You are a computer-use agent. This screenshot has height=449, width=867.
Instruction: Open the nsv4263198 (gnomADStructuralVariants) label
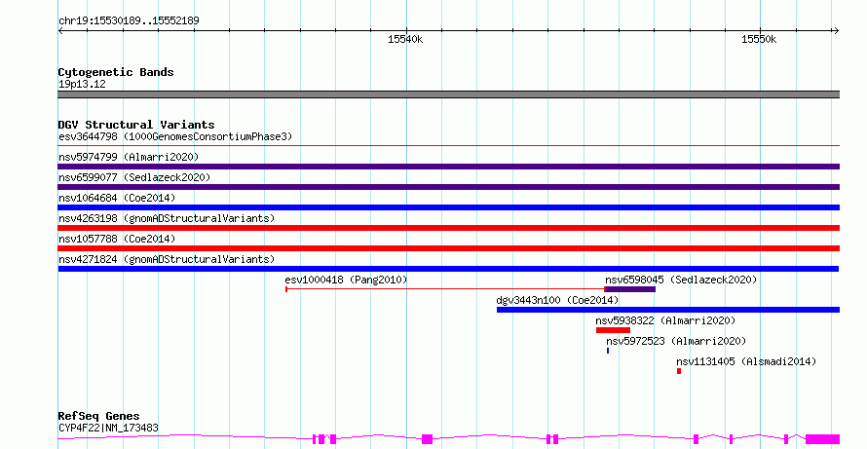[167, 218]
